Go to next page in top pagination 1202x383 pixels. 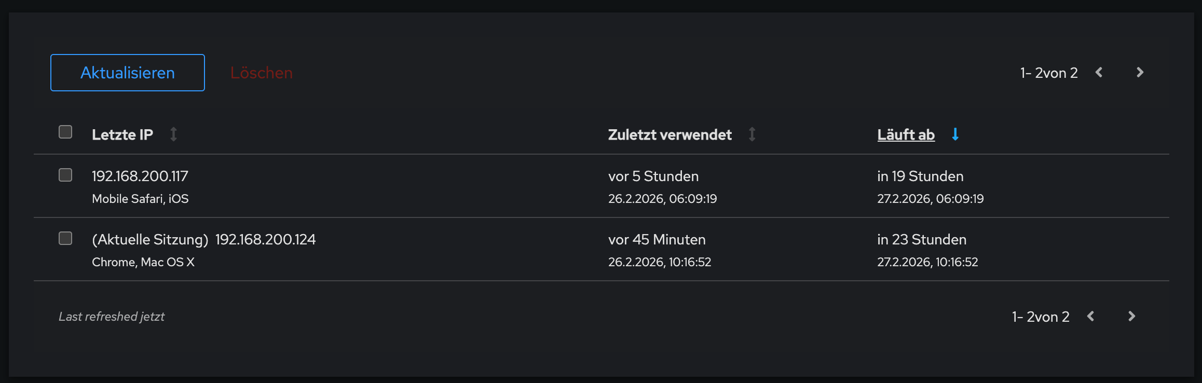(1140, 73)
